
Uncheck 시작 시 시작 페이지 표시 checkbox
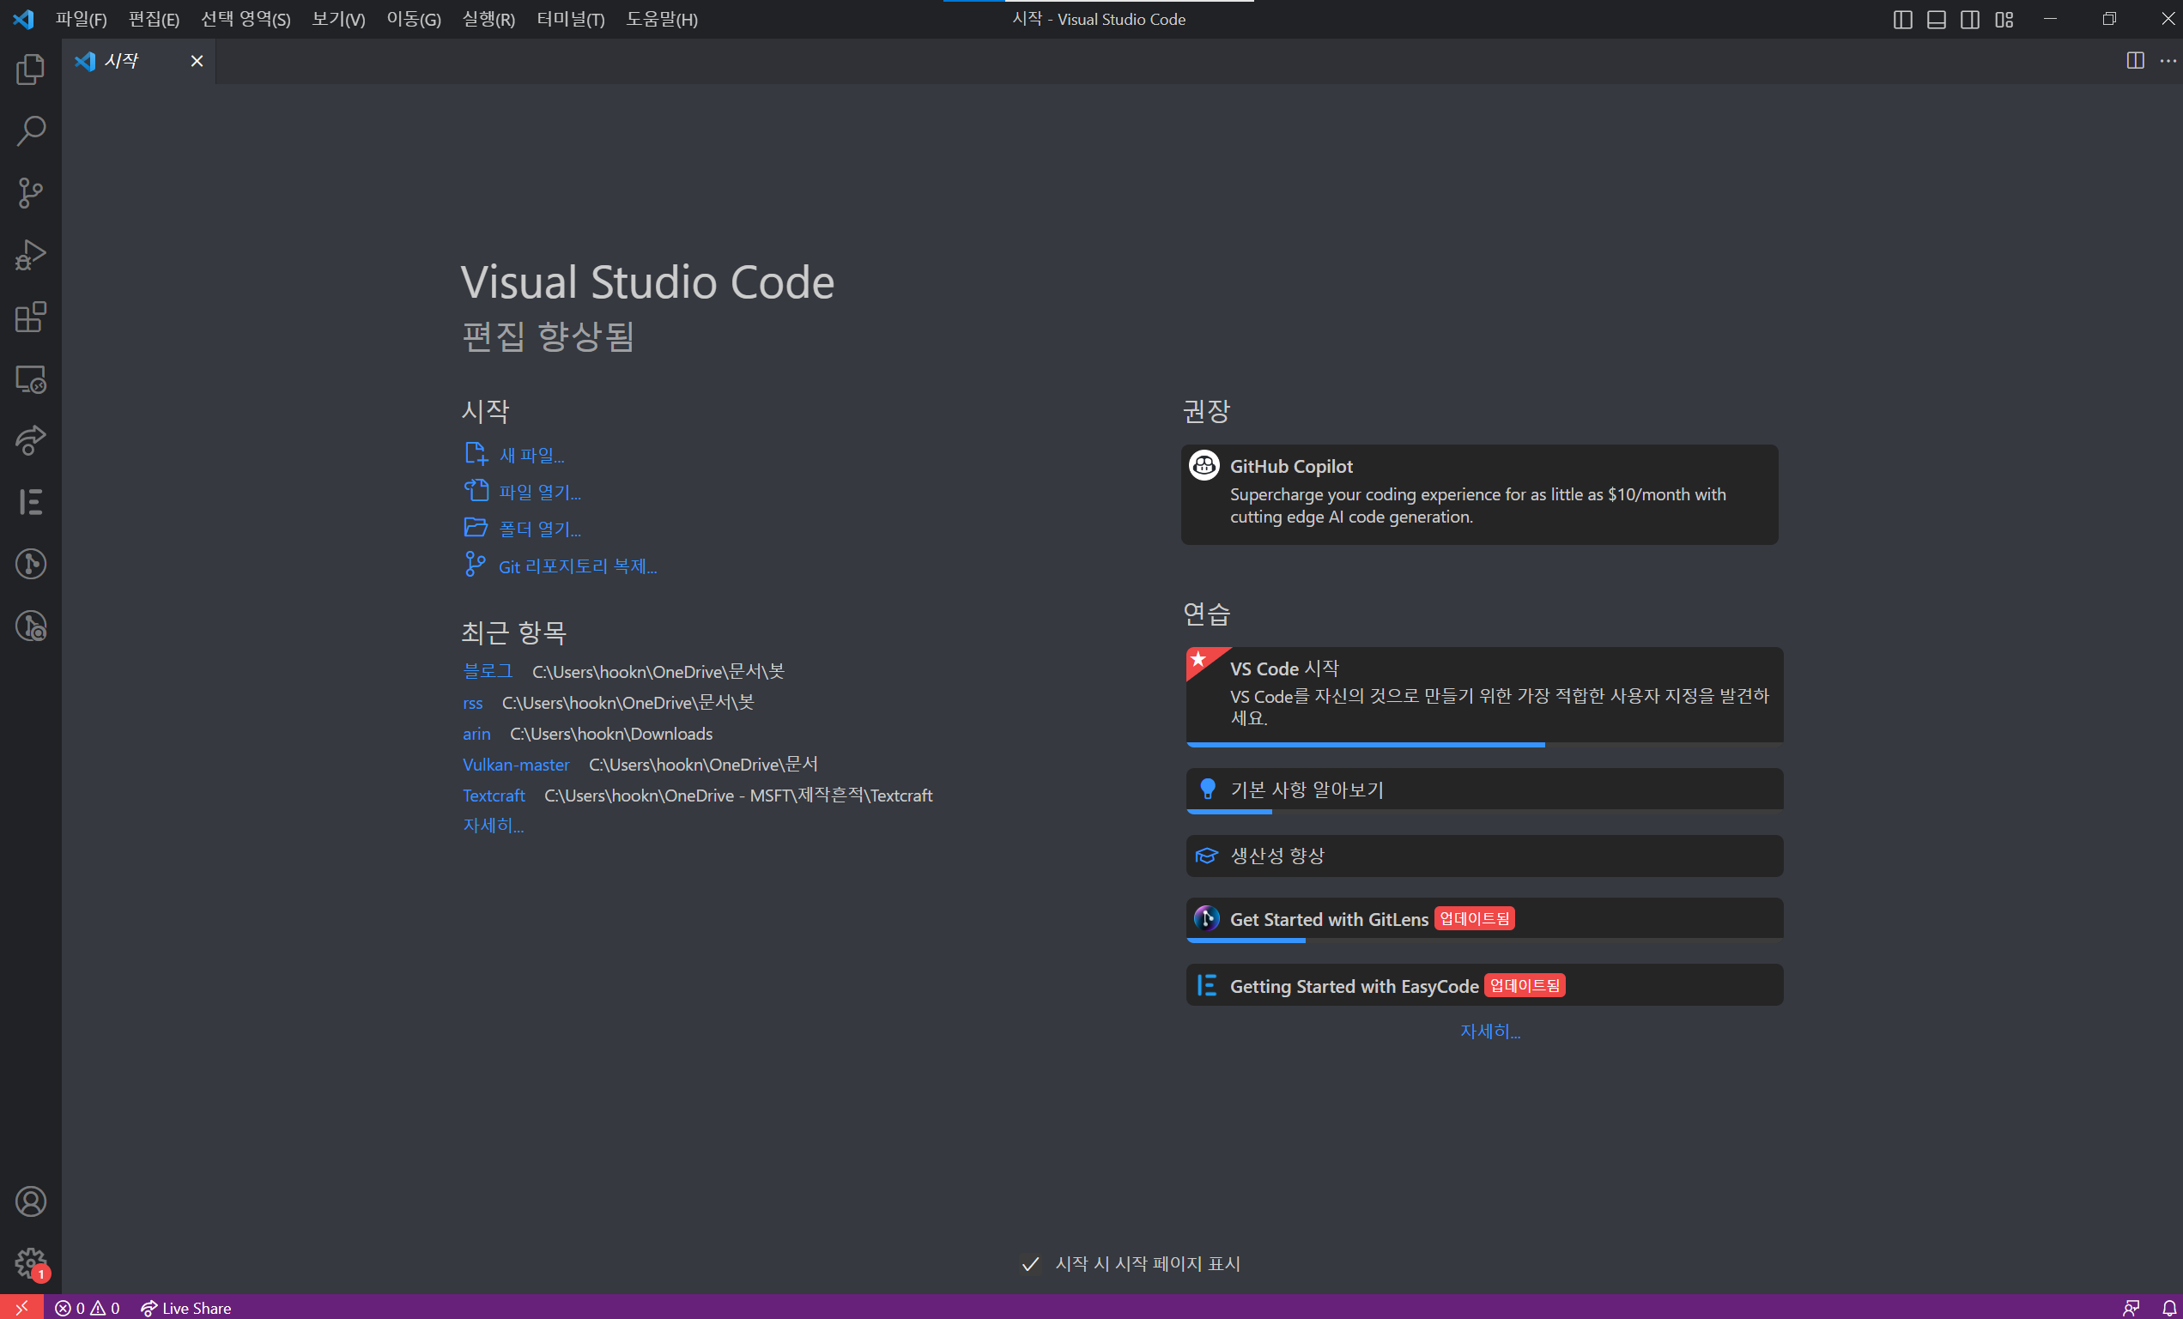pos(1029,1263)
